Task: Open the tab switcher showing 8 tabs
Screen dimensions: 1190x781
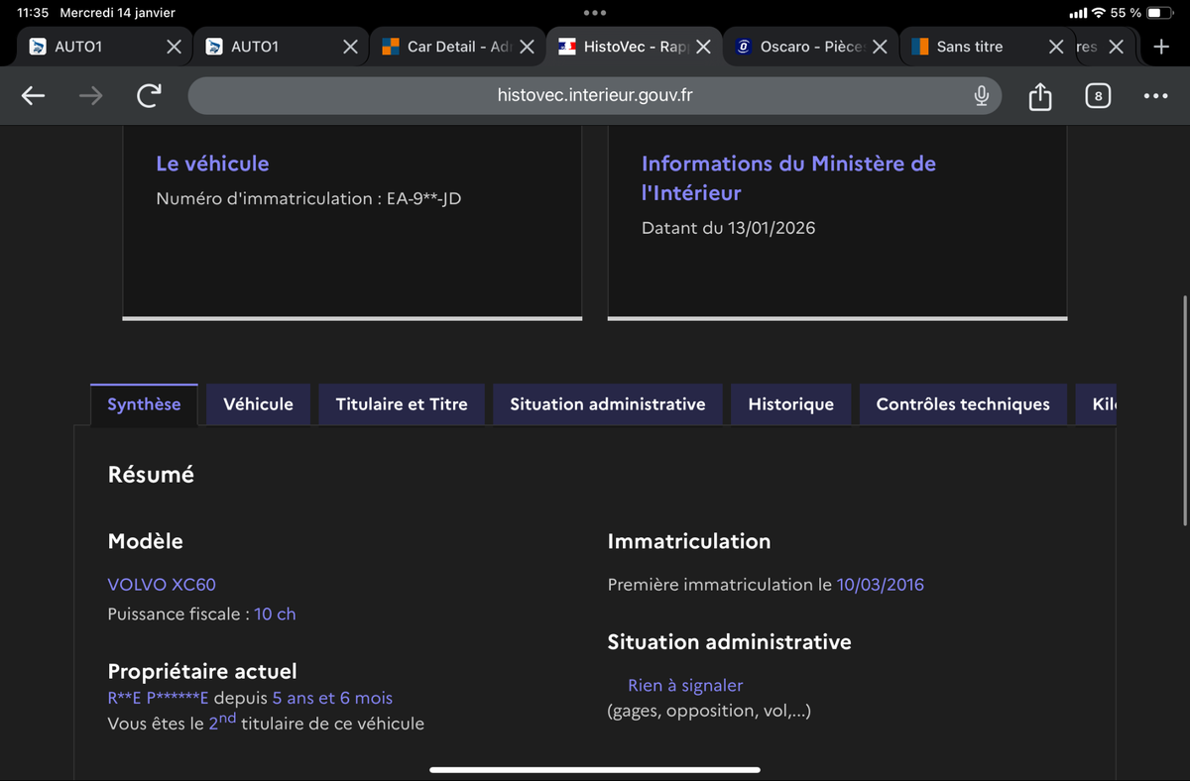Action: [1097, 96]
